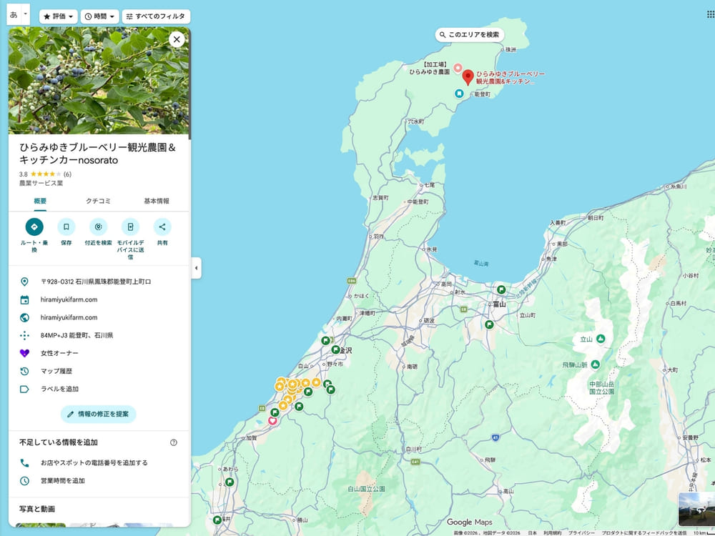The image size is (715, 536).
Task: Click the モバイルデバイスに送信 icon
Action: pos(130,227)
